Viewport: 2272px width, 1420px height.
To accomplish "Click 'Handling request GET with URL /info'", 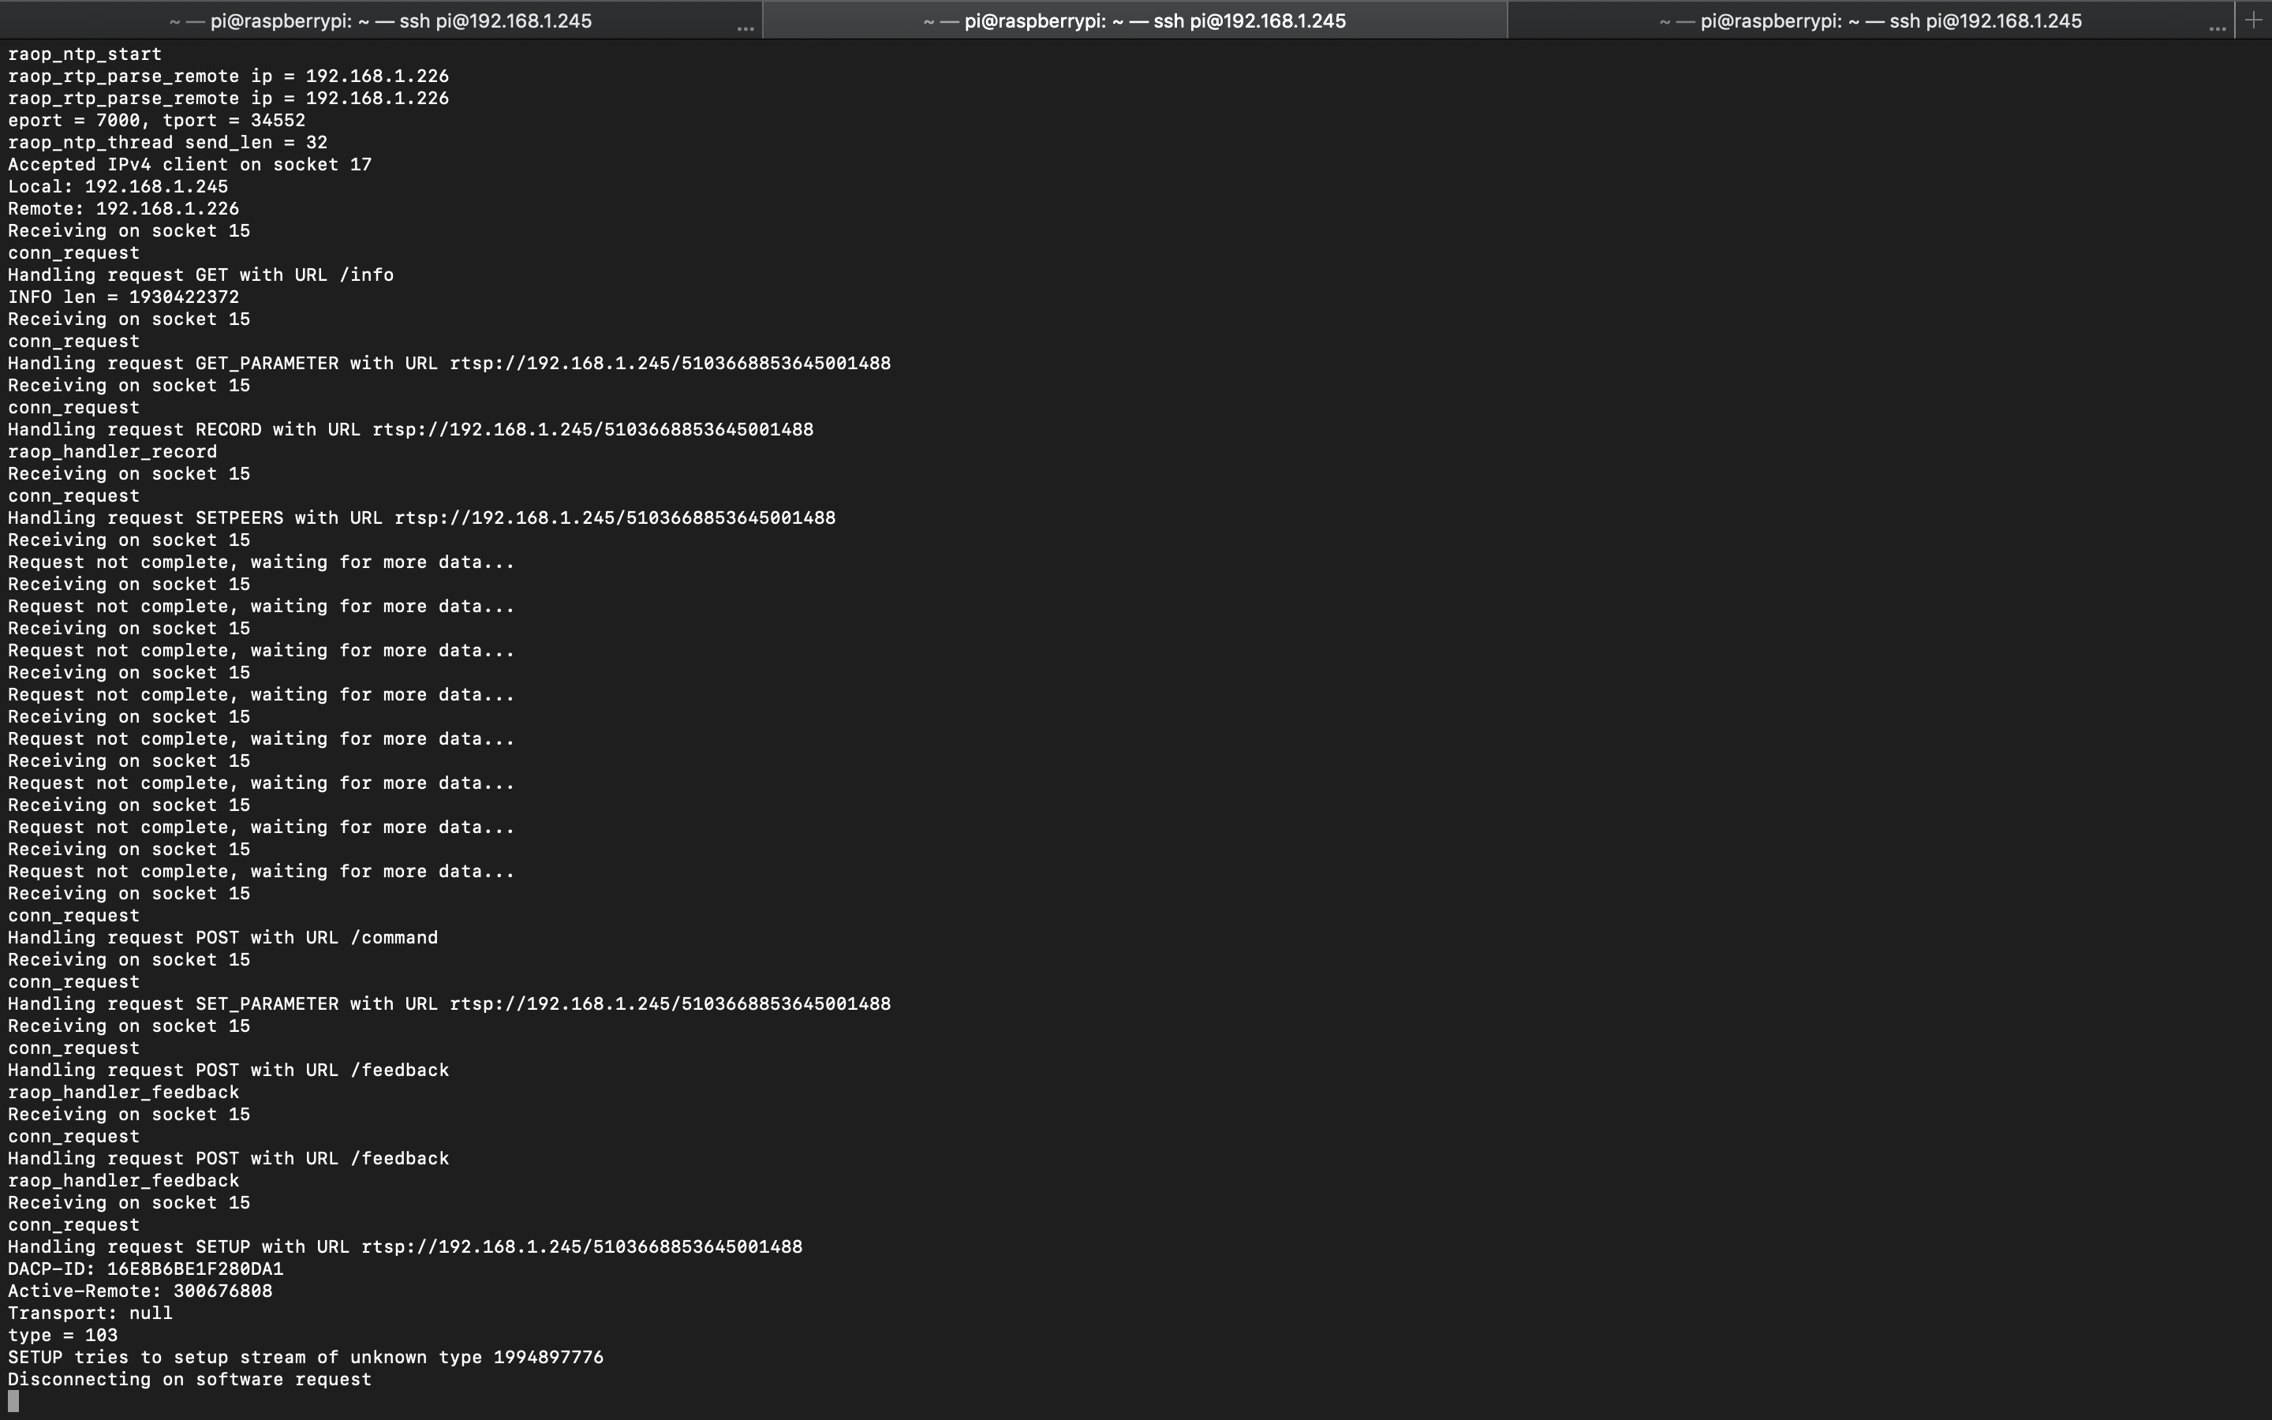I will (x=201, y=275).
